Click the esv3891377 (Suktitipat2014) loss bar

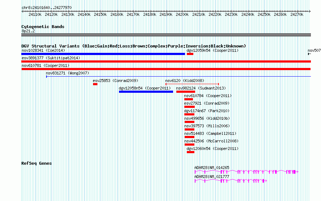(x=166, y=61)
